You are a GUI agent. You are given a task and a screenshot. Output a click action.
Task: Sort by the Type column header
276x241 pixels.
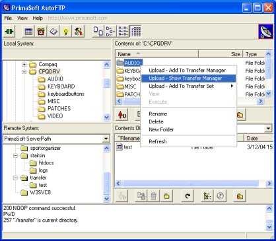point(254,54)
